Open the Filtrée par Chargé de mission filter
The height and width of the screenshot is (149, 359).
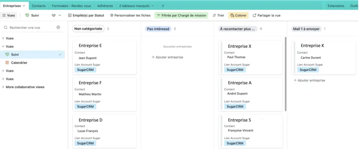[x=181, y=15]
